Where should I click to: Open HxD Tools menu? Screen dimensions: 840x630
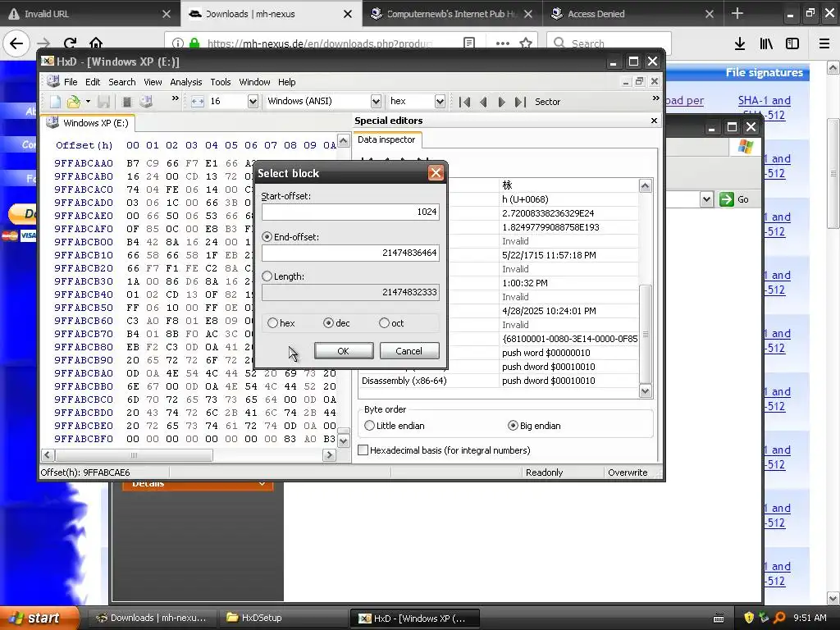point(220,82)
